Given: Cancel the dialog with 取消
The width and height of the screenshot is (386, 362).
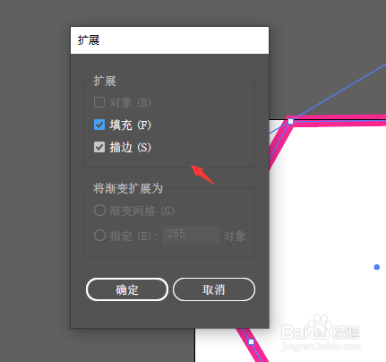Looking at the screenshot, I should coord(214,289).
